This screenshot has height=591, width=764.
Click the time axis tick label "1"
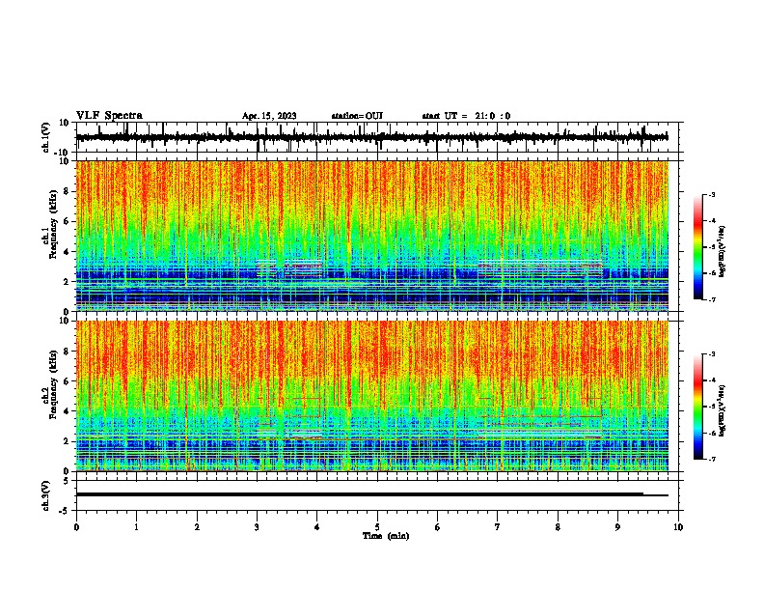tap(136, 527)
